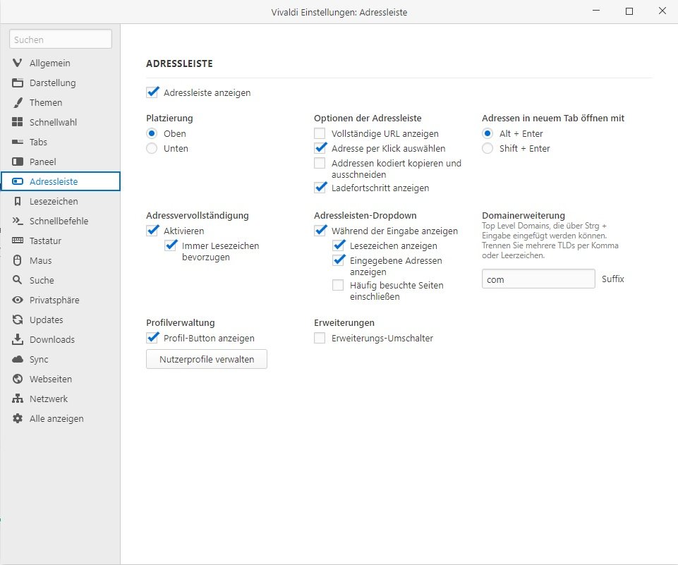
Task: Enable Häufig besuchte Seiten einschließen
Action: click(338, 285)
